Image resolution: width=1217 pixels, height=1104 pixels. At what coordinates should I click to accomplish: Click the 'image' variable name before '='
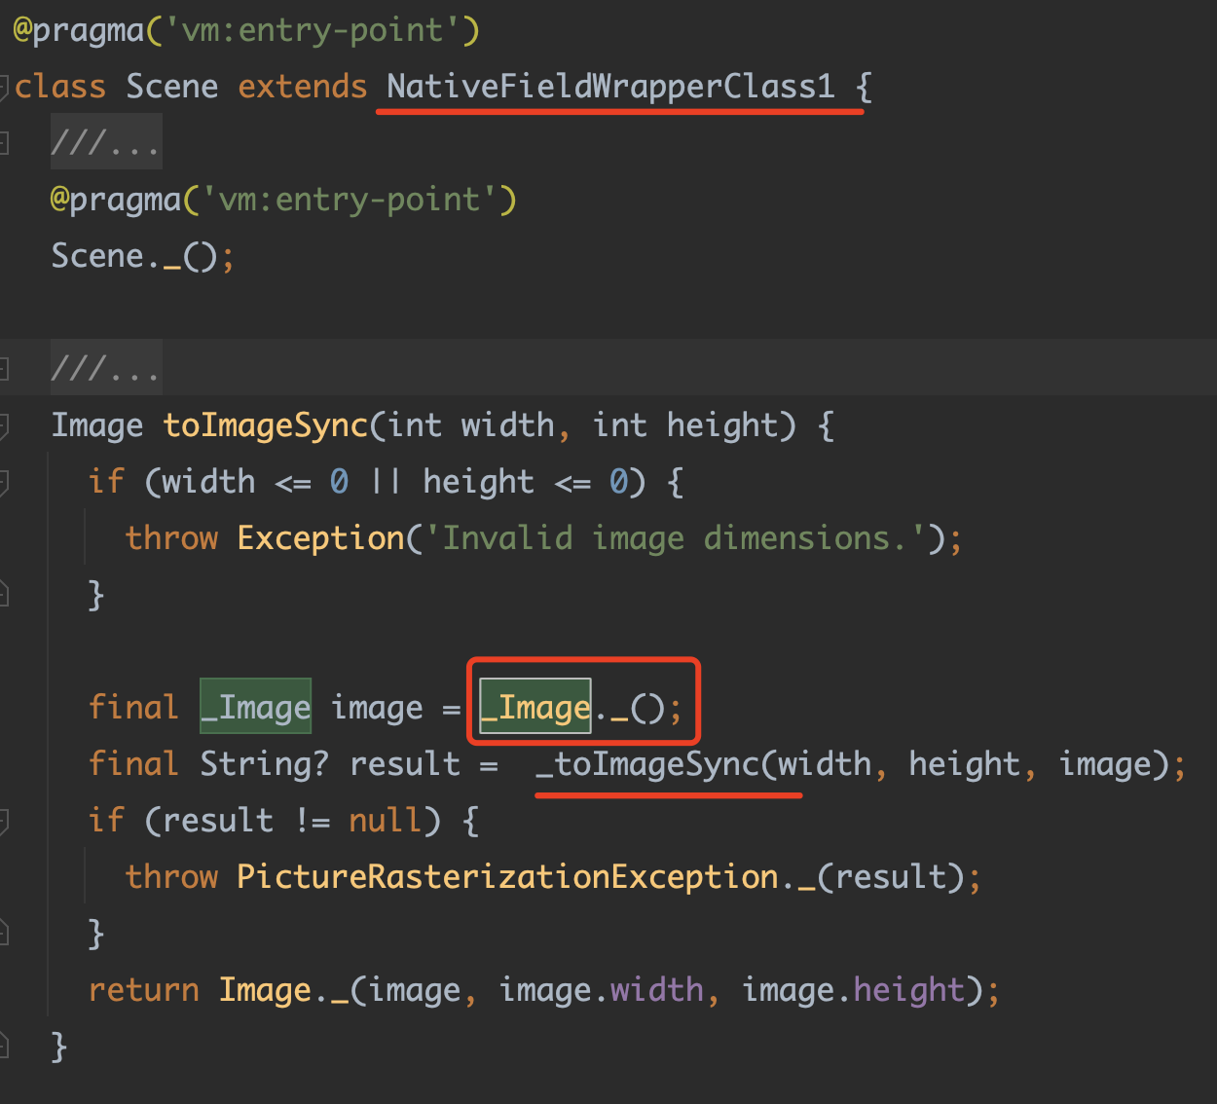(x=377, y=708)
